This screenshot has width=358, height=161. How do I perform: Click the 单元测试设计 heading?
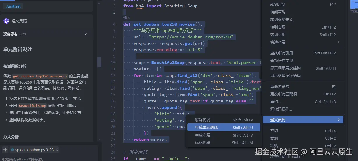click(x=17, y=49)
